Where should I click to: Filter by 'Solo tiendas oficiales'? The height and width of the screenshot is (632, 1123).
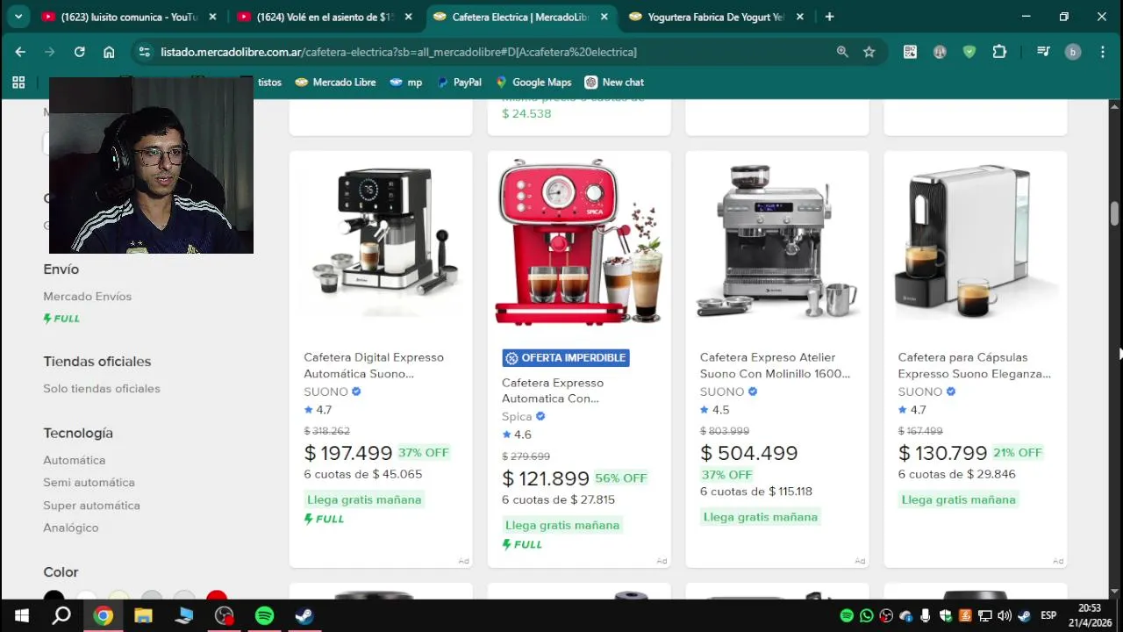pos(102,389)
